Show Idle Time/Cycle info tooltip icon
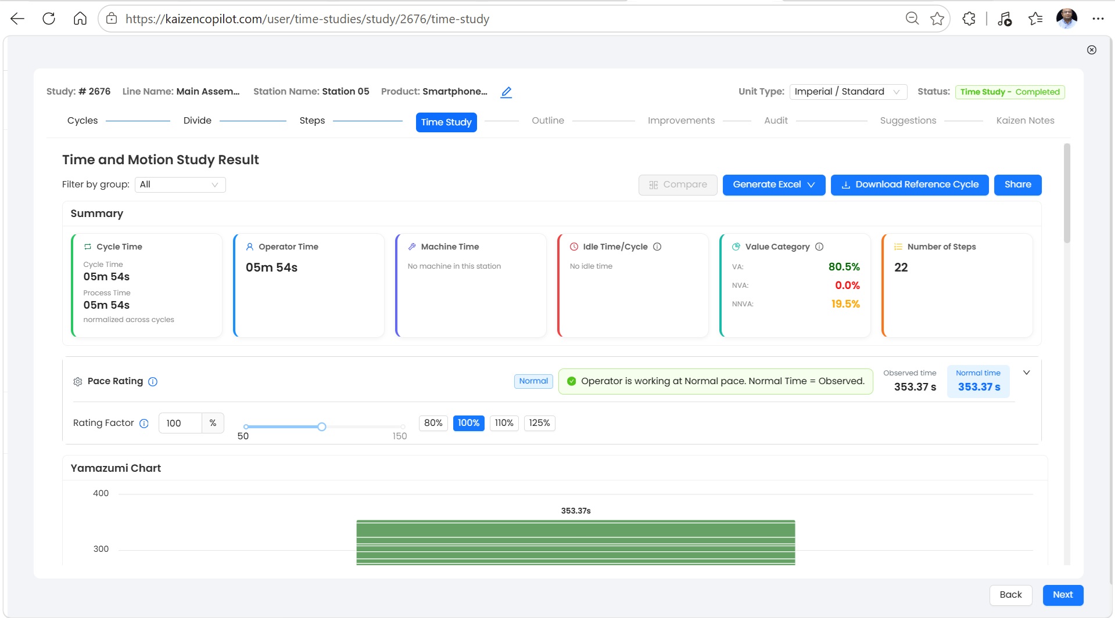Viewport: 1115px width, 618px height. [x=657, y=247]
